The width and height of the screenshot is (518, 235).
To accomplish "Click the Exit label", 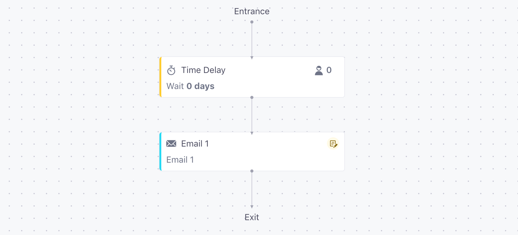I will [x=252, y=217].
